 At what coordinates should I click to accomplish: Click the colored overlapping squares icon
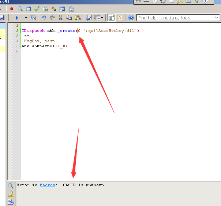point(54,9)
